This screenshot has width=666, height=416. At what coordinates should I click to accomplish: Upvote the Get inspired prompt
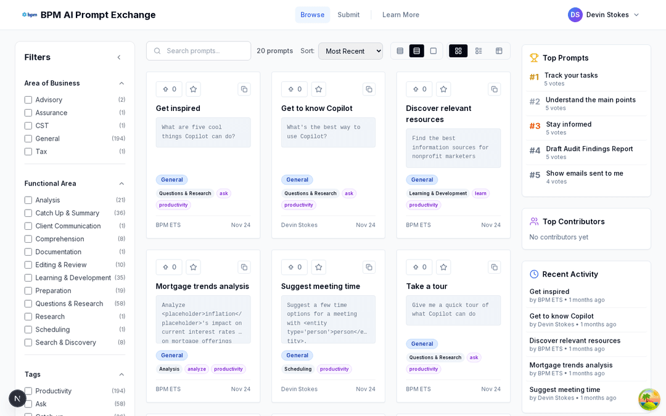(x=168, y=89)
